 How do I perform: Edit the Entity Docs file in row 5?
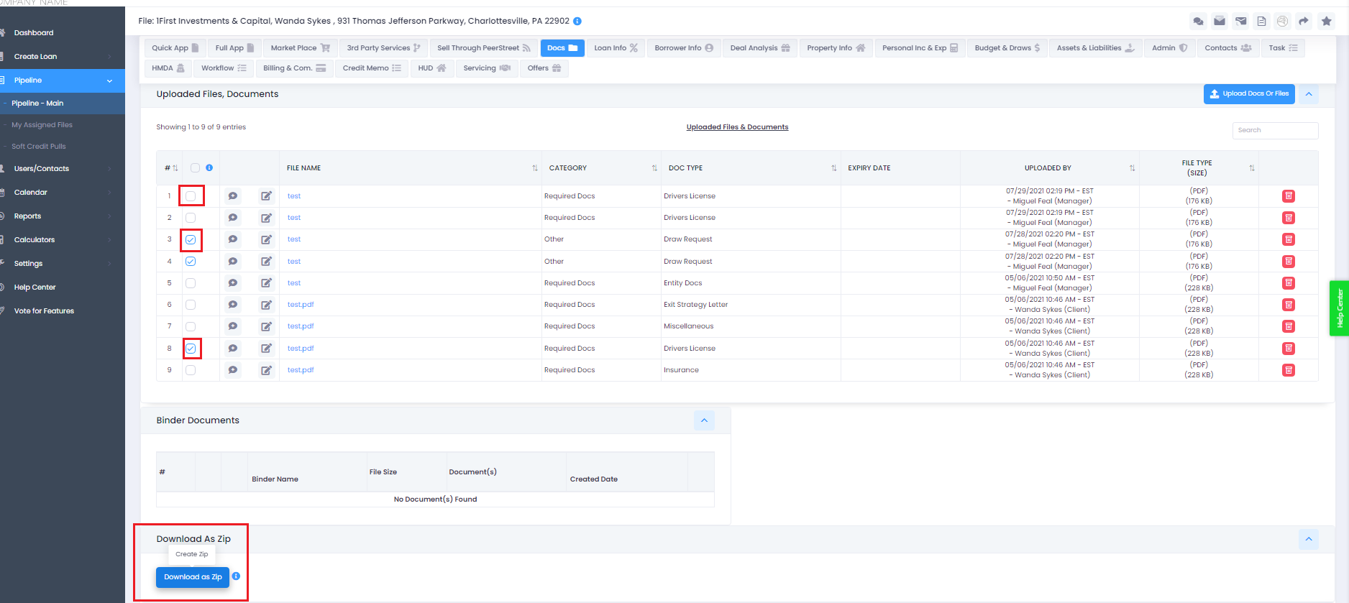point(267,283)
